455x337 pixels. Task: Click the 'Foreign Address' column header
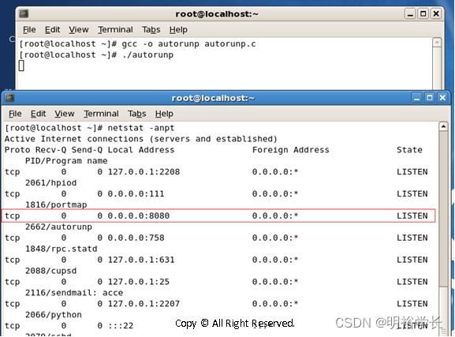pyautogui.click(x=290, y=150)
